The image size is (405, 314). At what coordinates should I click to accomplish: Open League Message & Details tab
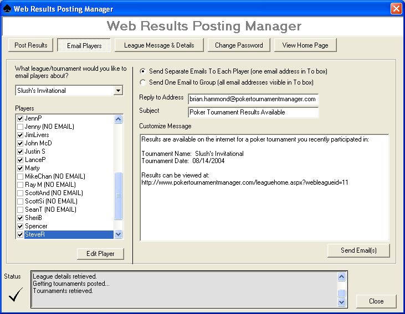159,45
